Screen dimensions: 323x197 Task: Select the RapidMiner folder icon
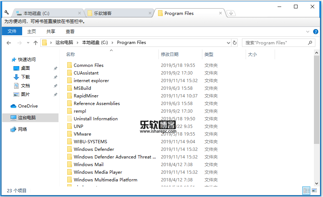pyautogui.click(x=69, y=96)
